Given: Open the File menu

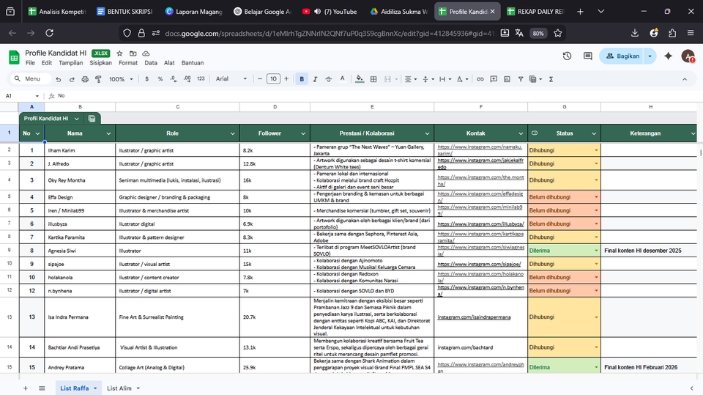Looking at the screenshot, I should pos(30,63).
